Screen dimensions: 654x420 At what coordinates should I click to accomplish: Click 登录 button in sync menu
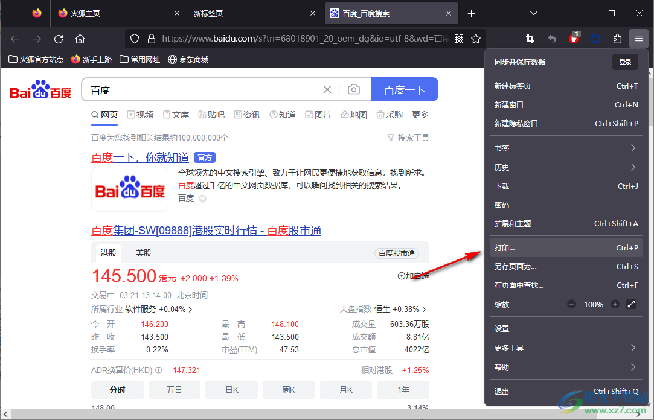pyautogui.click(x=625, y=62)
